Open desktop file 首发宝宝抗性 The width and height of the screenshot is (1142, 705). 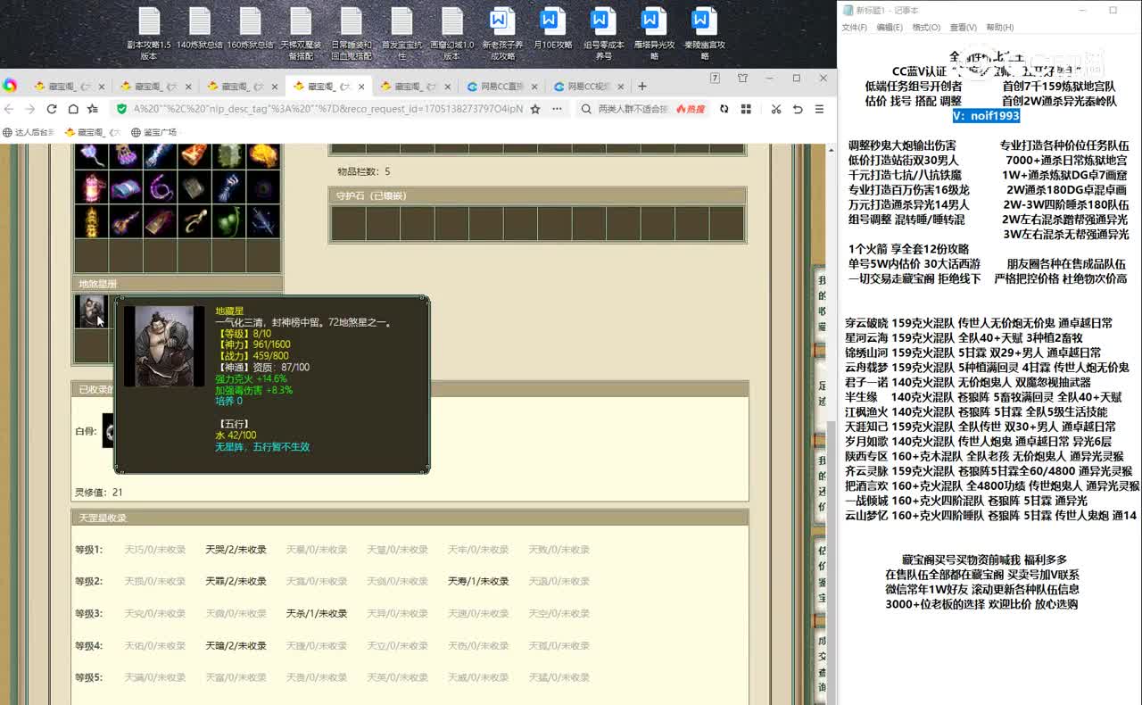point(401,34)
